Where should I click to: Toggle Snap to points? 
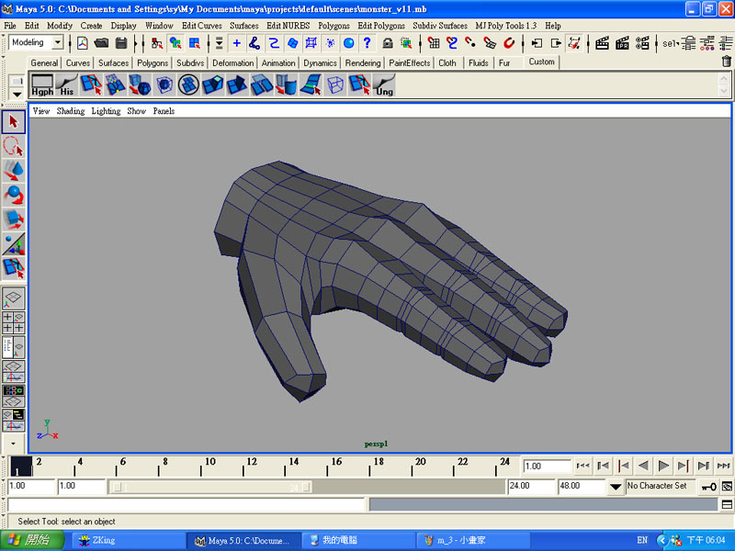(470, 43)
